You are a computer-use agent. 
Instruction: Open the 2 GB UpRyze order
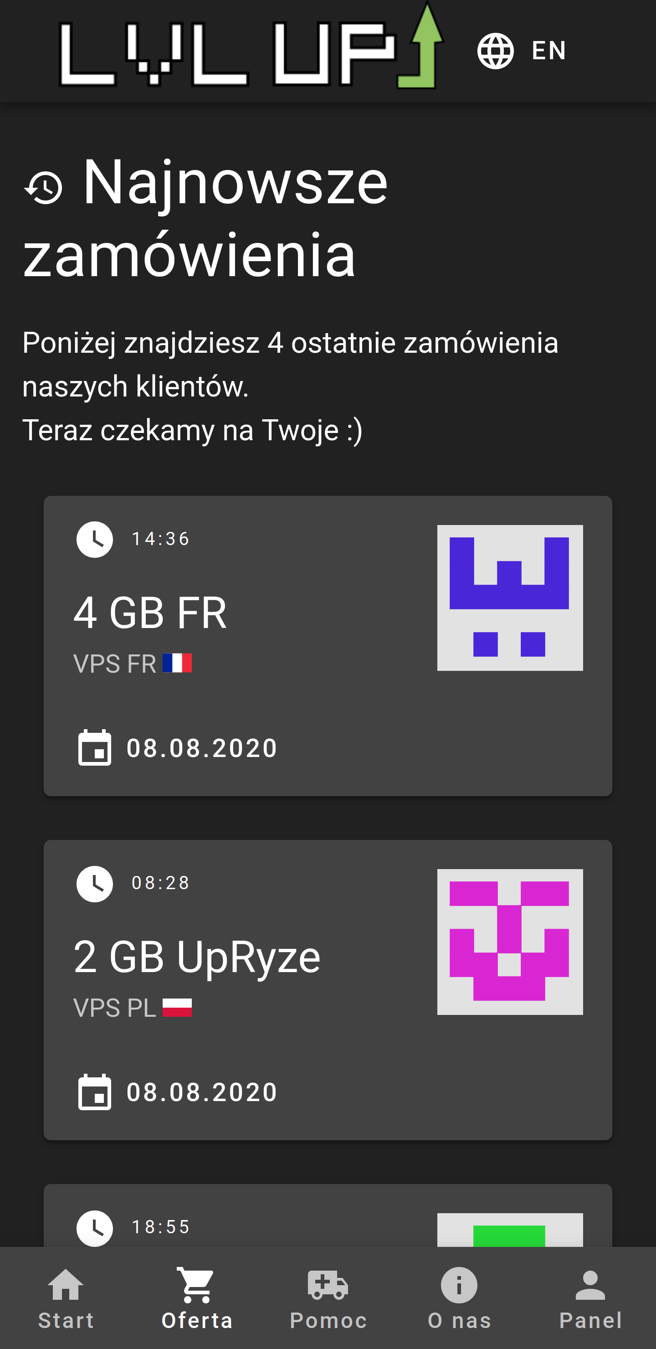197,956
